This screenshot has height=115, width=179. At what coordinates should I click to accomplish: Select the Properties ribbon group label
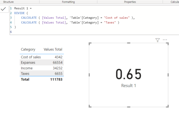pyautogui.click(x=130, y=2)
